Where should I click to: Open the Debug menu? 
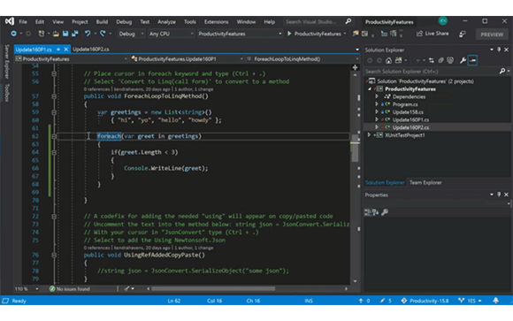124,22
